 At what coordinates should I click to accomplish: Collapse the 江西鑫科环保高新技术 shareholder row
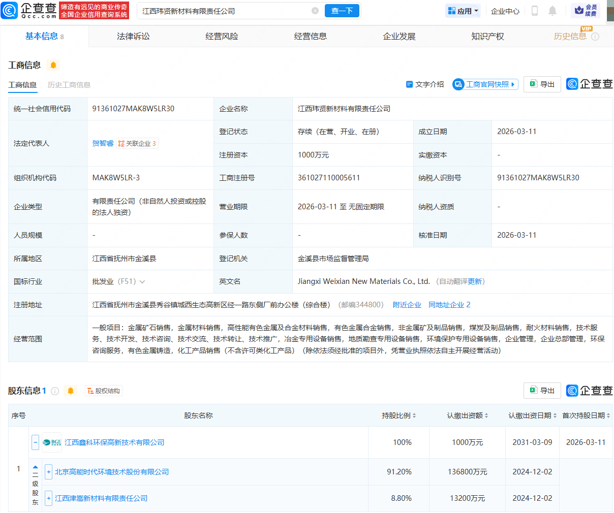35,442
